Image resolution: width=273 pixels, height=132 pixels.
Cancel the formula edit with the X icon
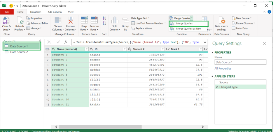point(49,42)
